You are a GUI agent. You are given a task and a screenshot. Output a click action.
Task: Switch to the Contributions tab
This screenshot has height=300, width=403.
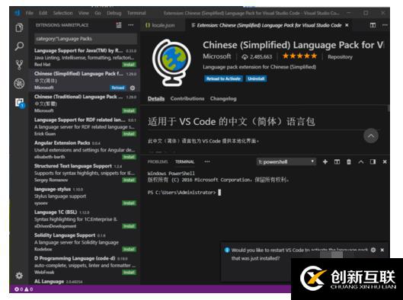[187, 99]
